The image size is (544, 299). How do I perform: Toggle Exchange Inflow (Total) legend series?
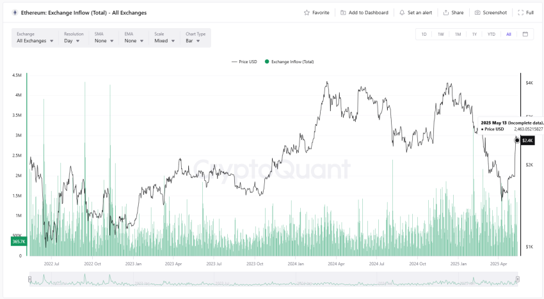pyautogui.click(x=289, y=62)
